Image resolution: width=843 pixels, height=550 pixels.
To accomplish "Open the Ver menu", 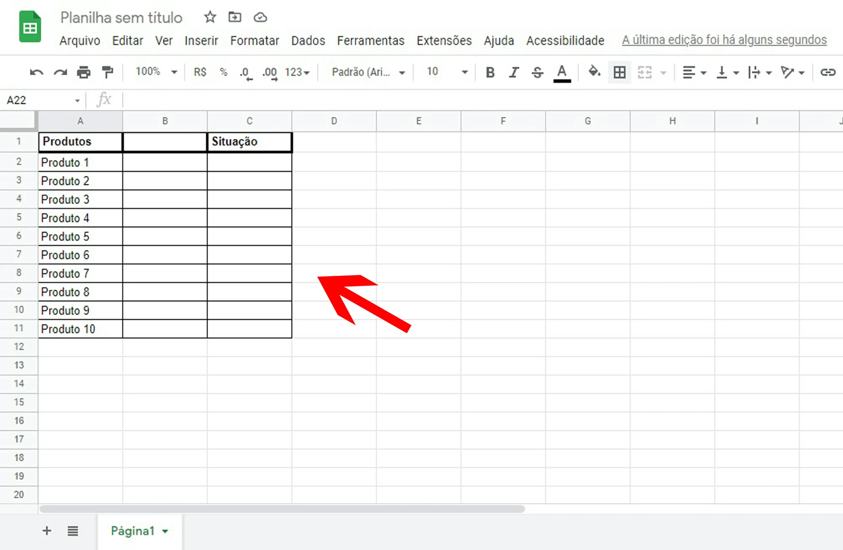I will click(164, 41).
